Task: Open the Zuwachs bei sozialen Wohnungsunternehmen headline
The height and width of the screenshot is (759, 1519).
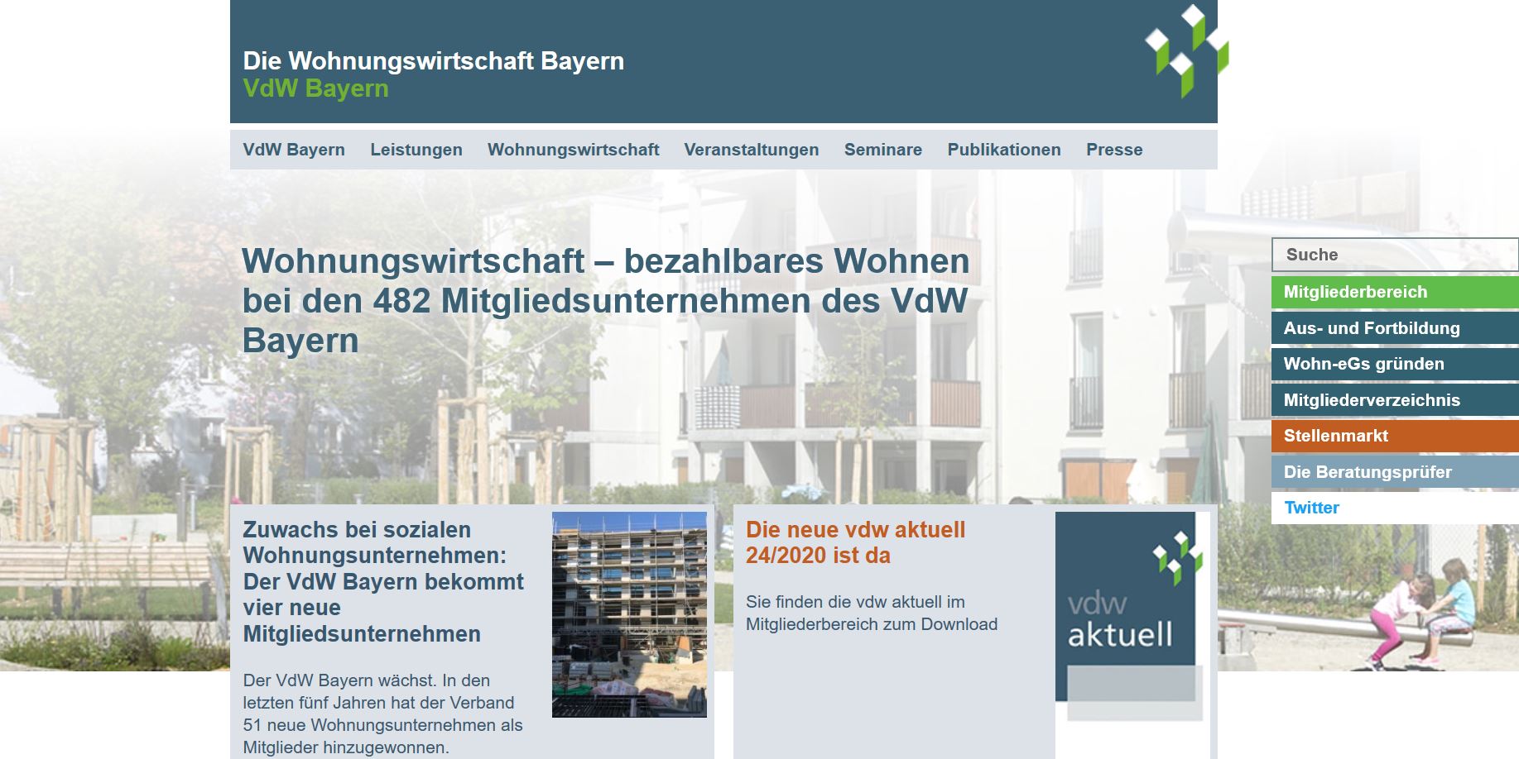Action: (x=383, y=582)
